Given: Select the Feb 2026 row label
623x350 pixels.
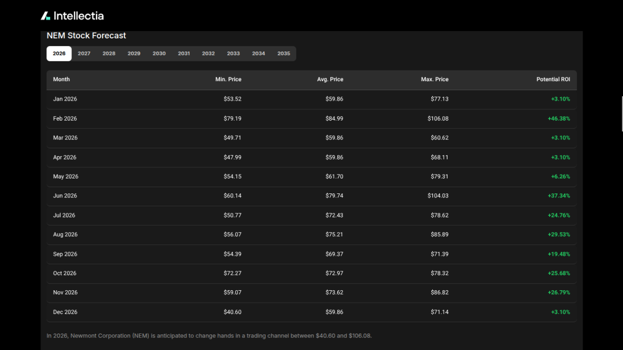Looking at the screenshot, I should 65,119.
